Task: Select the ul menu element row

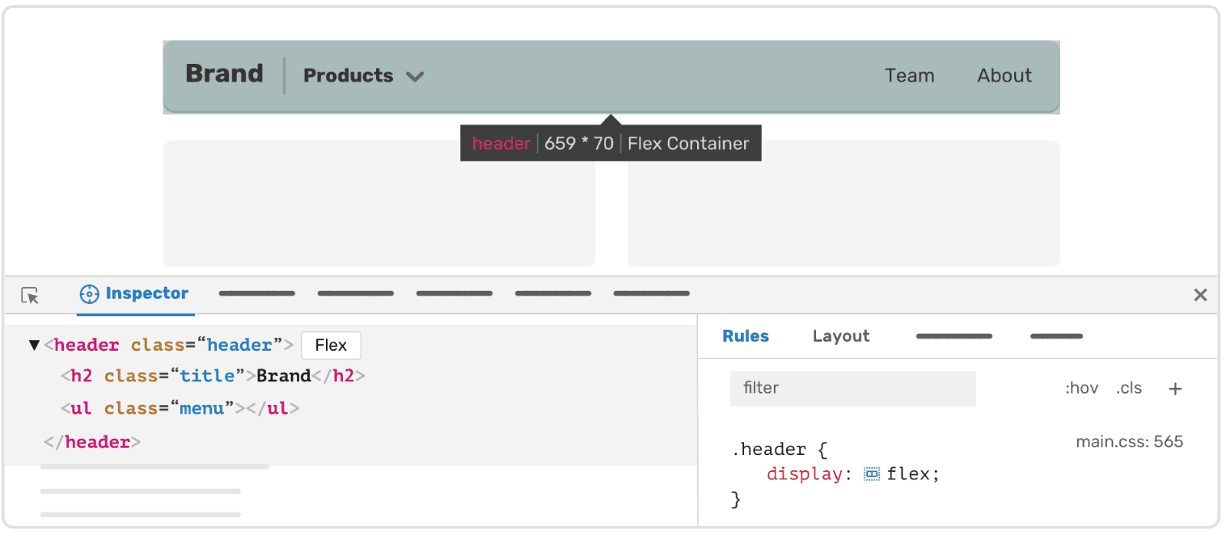Action: (180, 408)
